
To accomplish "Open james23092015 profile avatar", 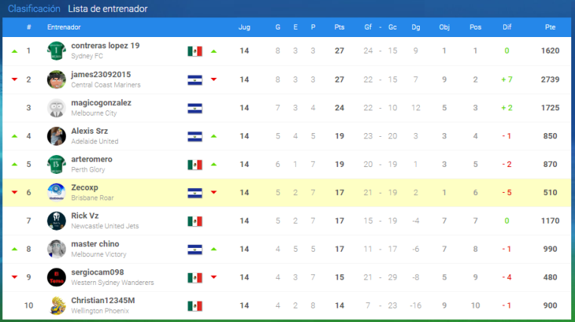I will coord(57,79).
